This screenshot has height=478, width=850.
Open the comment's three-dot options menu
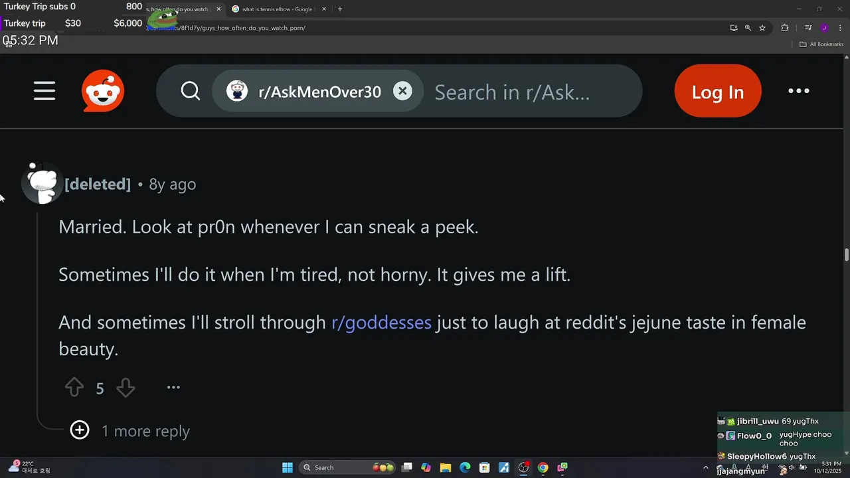(173, 388)
